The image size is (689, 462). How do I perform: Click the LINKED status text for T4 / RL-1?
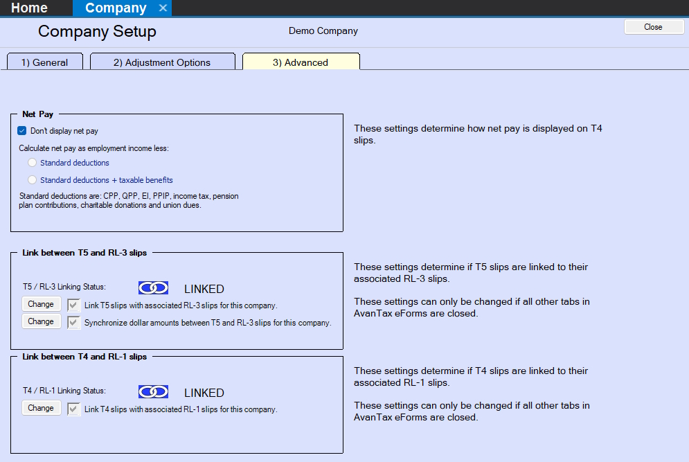click(204, 393)
